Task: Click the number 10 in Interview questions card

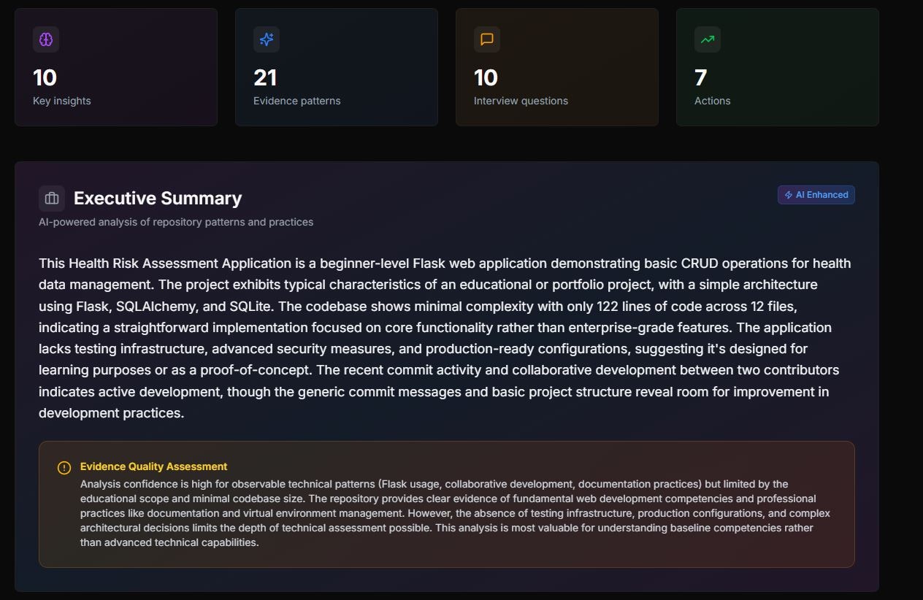Action: (x=486, y=77)
